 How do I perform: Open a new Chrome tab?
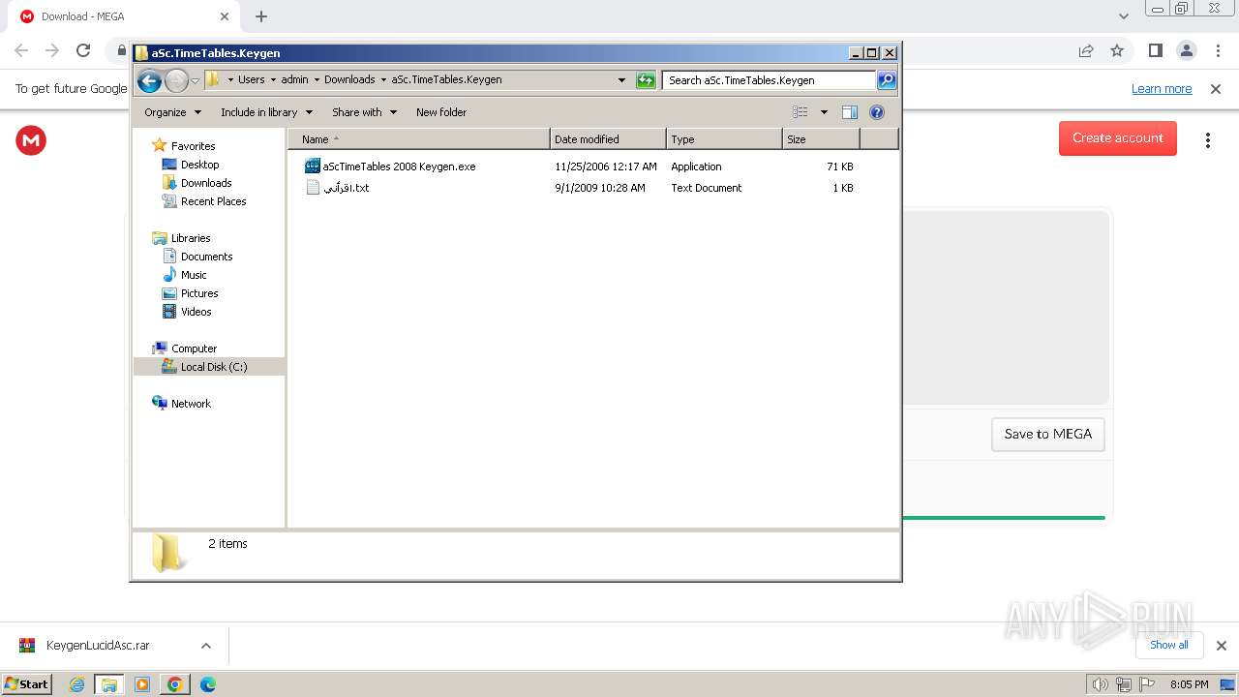pyautogui.click(x=261, y=16)
